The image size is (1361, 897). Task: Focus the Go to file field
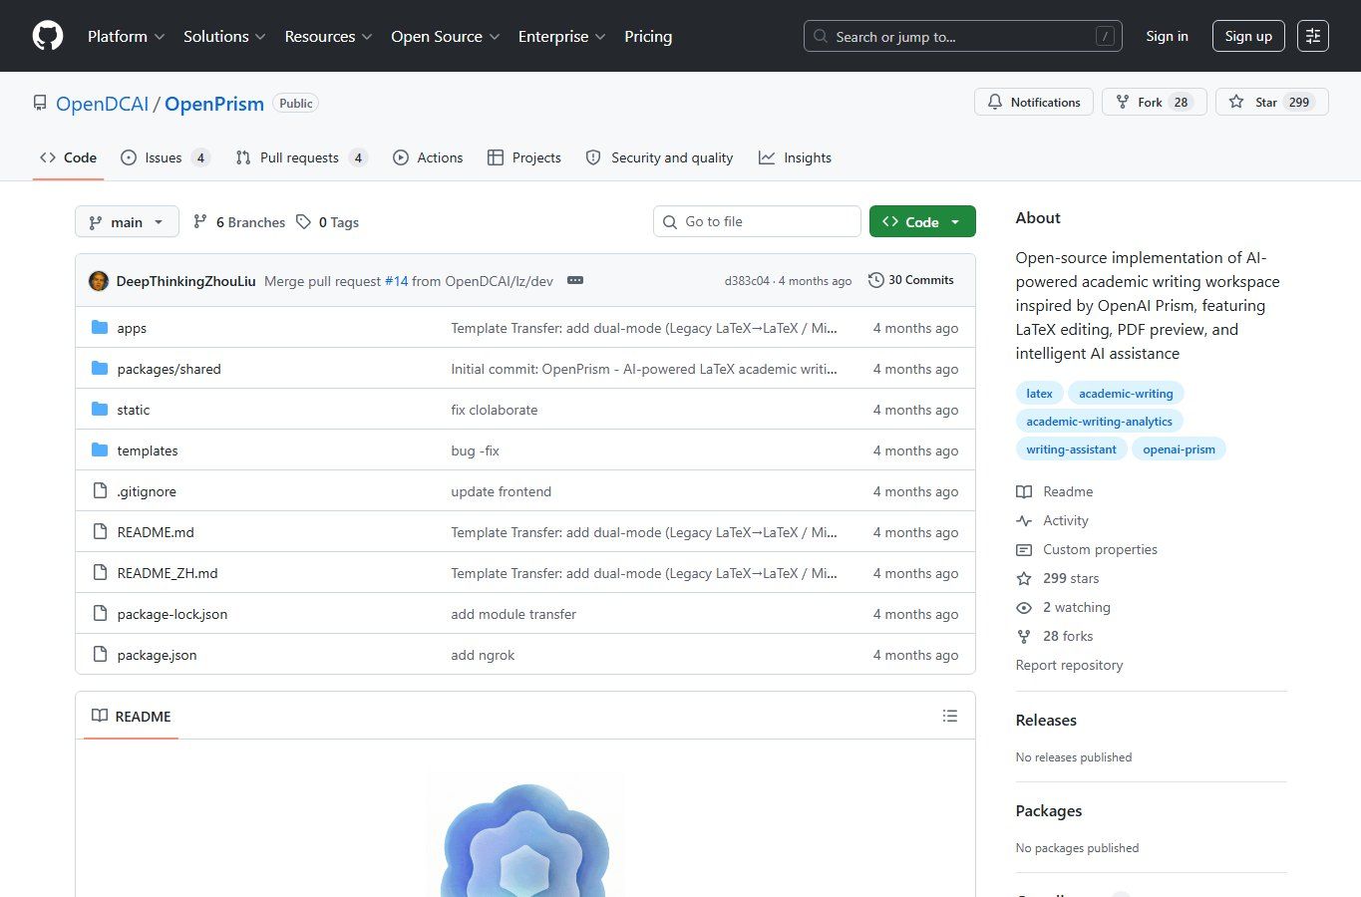click(757, 221)
